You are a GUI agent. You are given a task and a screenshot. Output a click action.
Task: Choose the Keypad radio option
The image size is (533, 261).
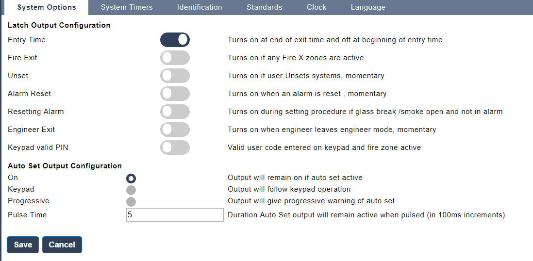click(x=131, y=190)
